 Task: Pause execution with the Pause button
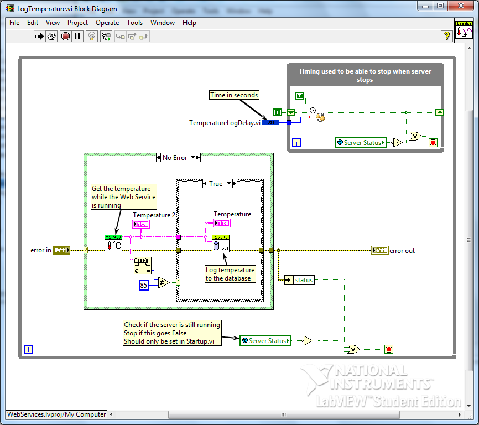77,37
